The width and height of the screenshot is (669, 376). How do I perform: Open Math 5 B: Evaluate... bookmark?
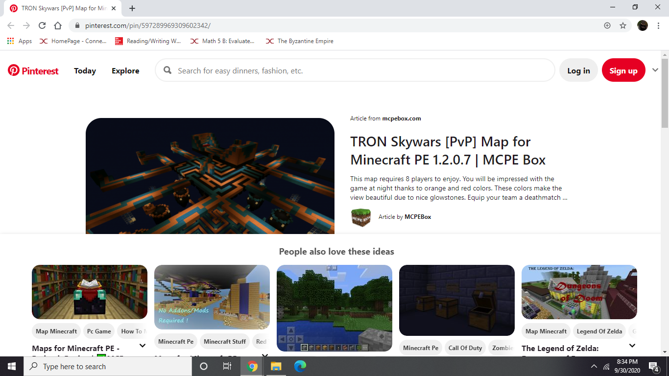pyautogui.click(x=223, y=41)
